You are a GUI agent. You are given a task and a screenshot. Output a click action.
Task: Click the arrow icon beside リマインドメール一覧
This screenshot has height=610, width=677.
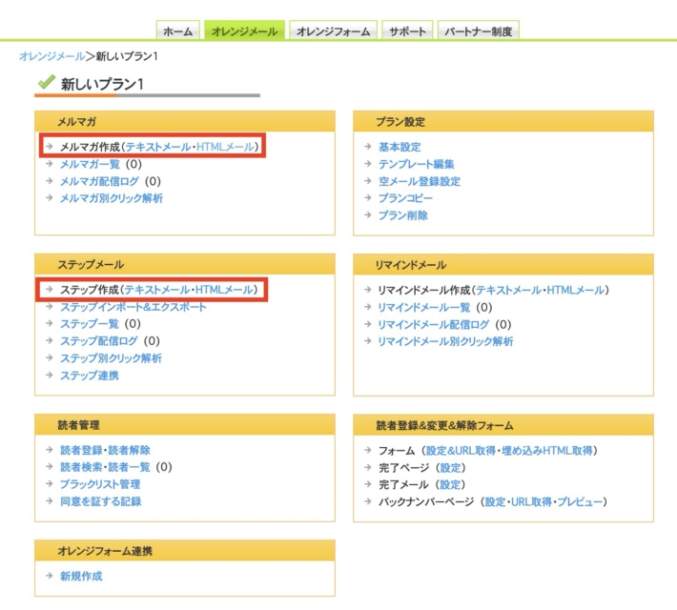[x=368, y=307]
